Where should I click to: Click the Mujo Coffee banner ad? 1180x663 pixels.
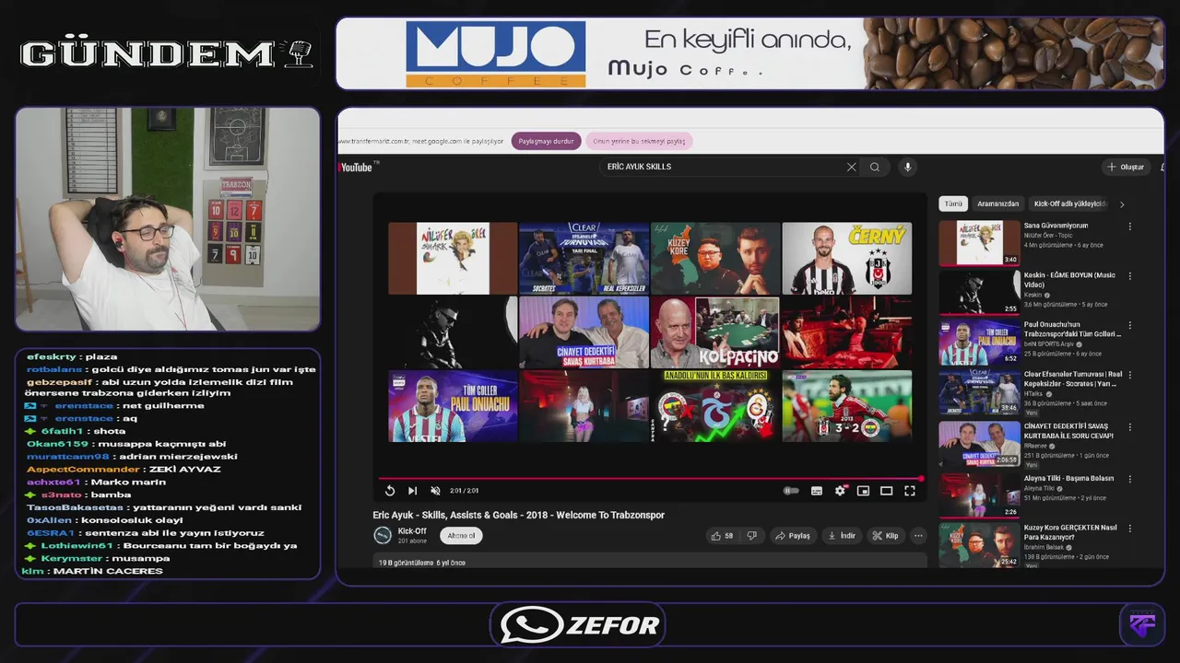749,53
